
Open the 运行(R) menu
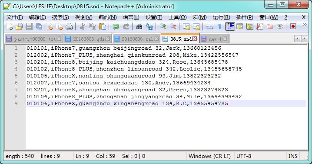coord(222,17)
